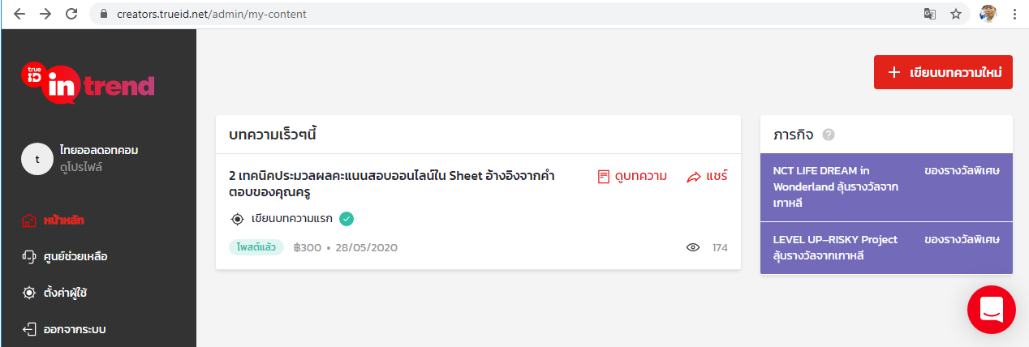The height and width of the screenshot is (347, 1029).
Task: Reload the page
Action: (x=71, y=14)
